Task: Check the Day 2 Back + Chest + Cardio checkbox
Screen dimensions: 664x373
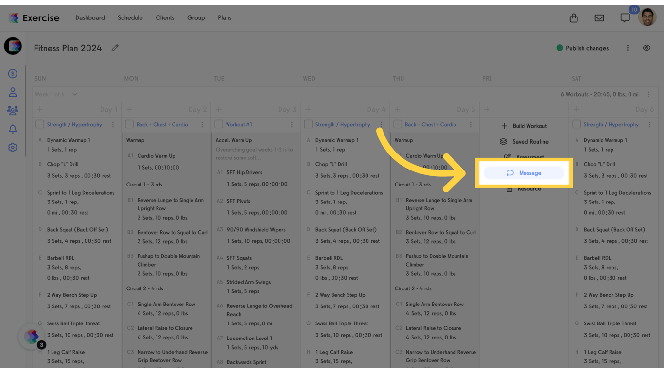Action: coord(129,124)
